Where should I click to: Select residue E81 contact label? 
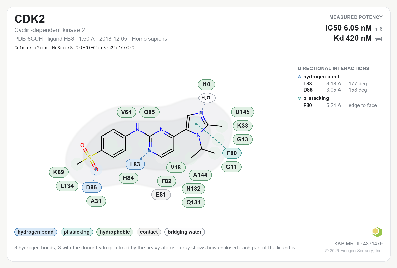pos(161,195)
